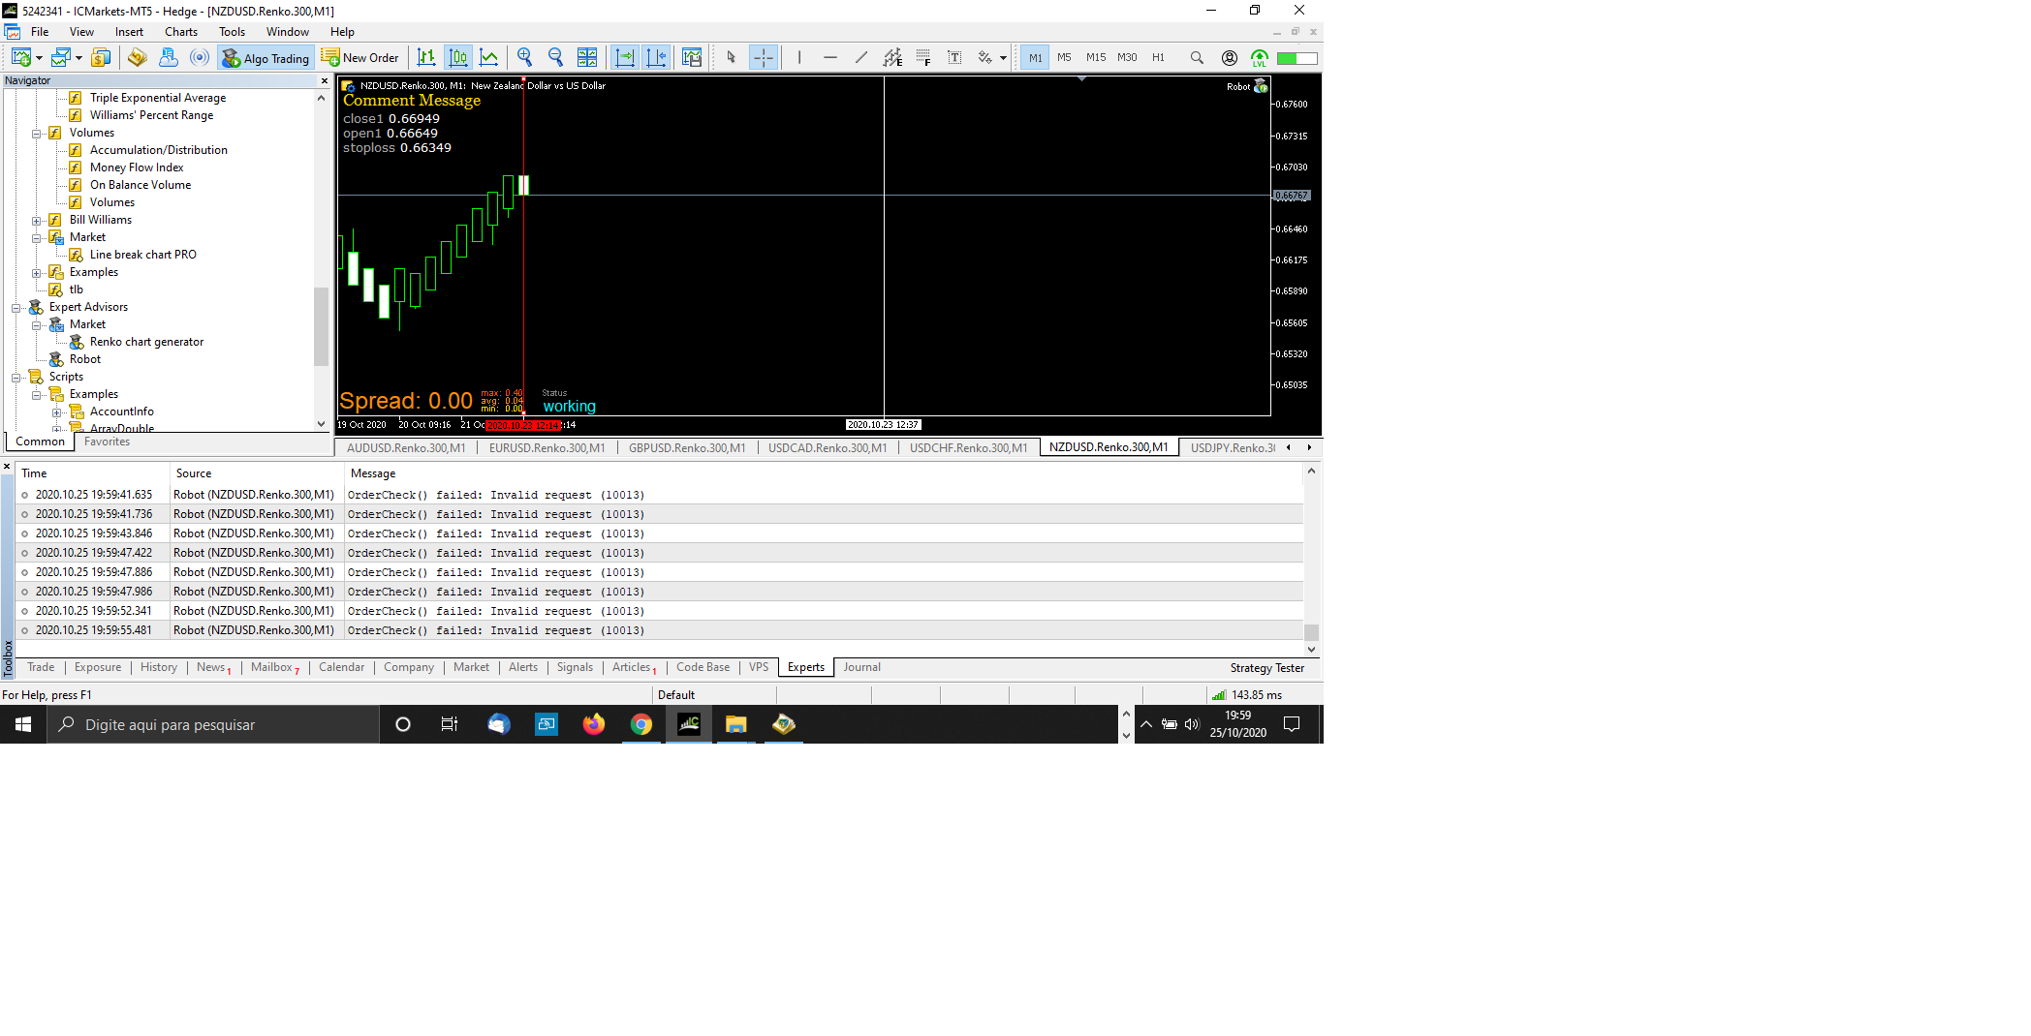Select the H1 timeframe
The height and width of the screenshot is (1036, 2031).
point(1158,58)
